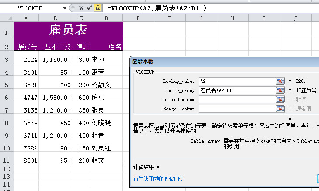Click the Lookup_value input field
The height and width of the screenshot is (191, 319).
pos(236,81)
